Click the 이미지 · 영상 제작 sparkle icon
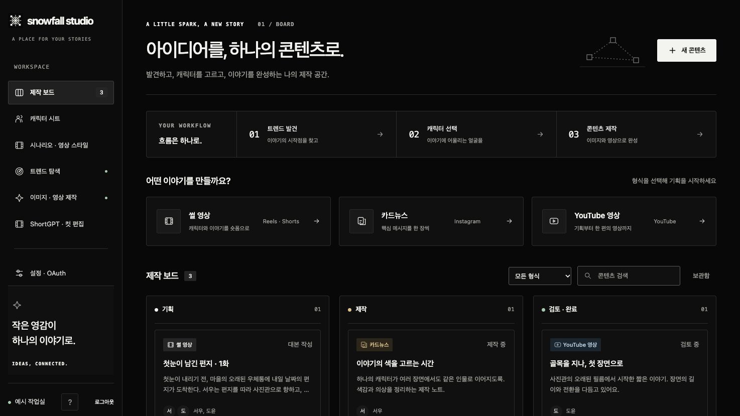 tap(20, 198)
